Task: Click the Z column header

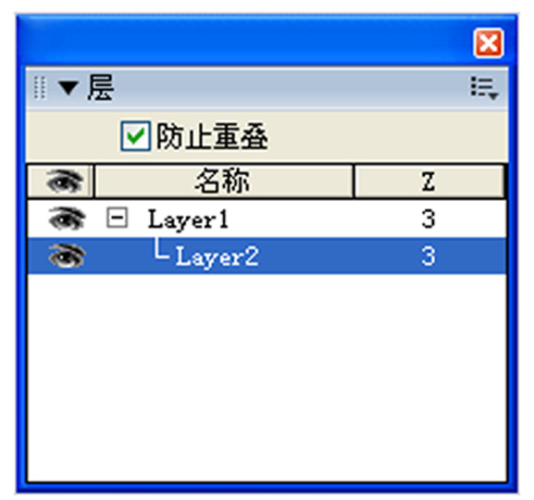Action: [429, 181]
